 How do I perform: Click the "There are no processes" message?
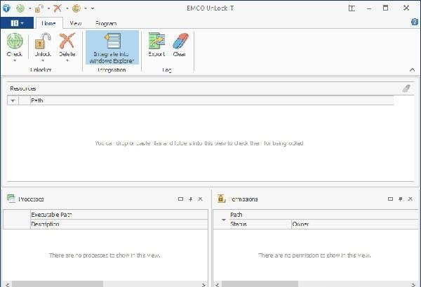[x=105, y=255]
